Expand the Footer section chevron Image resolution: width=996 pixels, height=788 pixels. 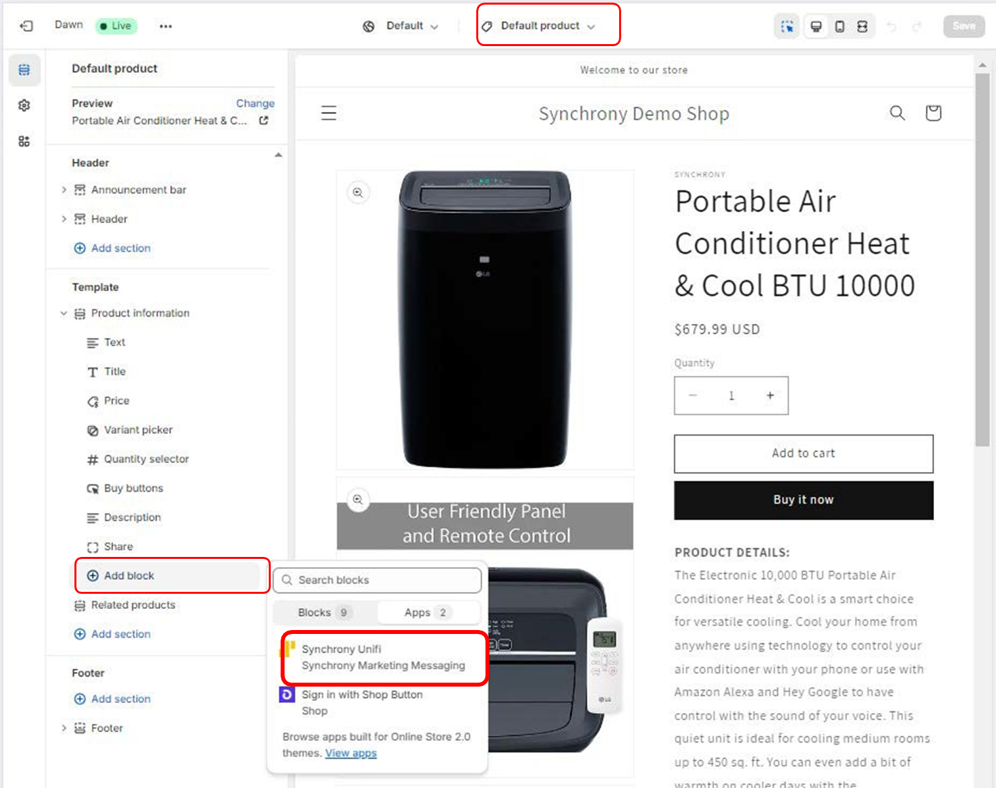(x=64, y=728)
